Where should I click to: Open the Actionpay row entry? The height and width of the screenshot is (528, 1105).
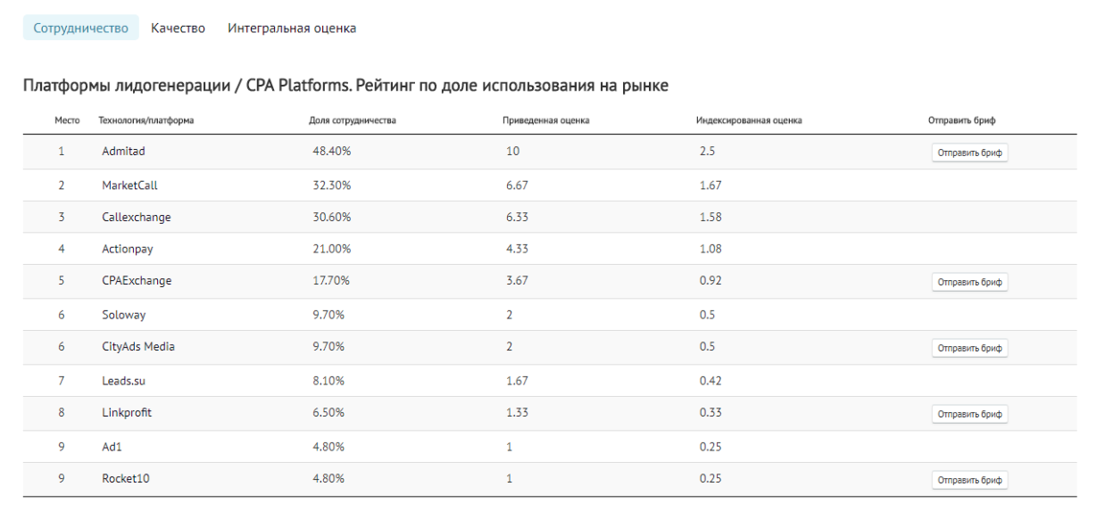[x=128, y=249]
